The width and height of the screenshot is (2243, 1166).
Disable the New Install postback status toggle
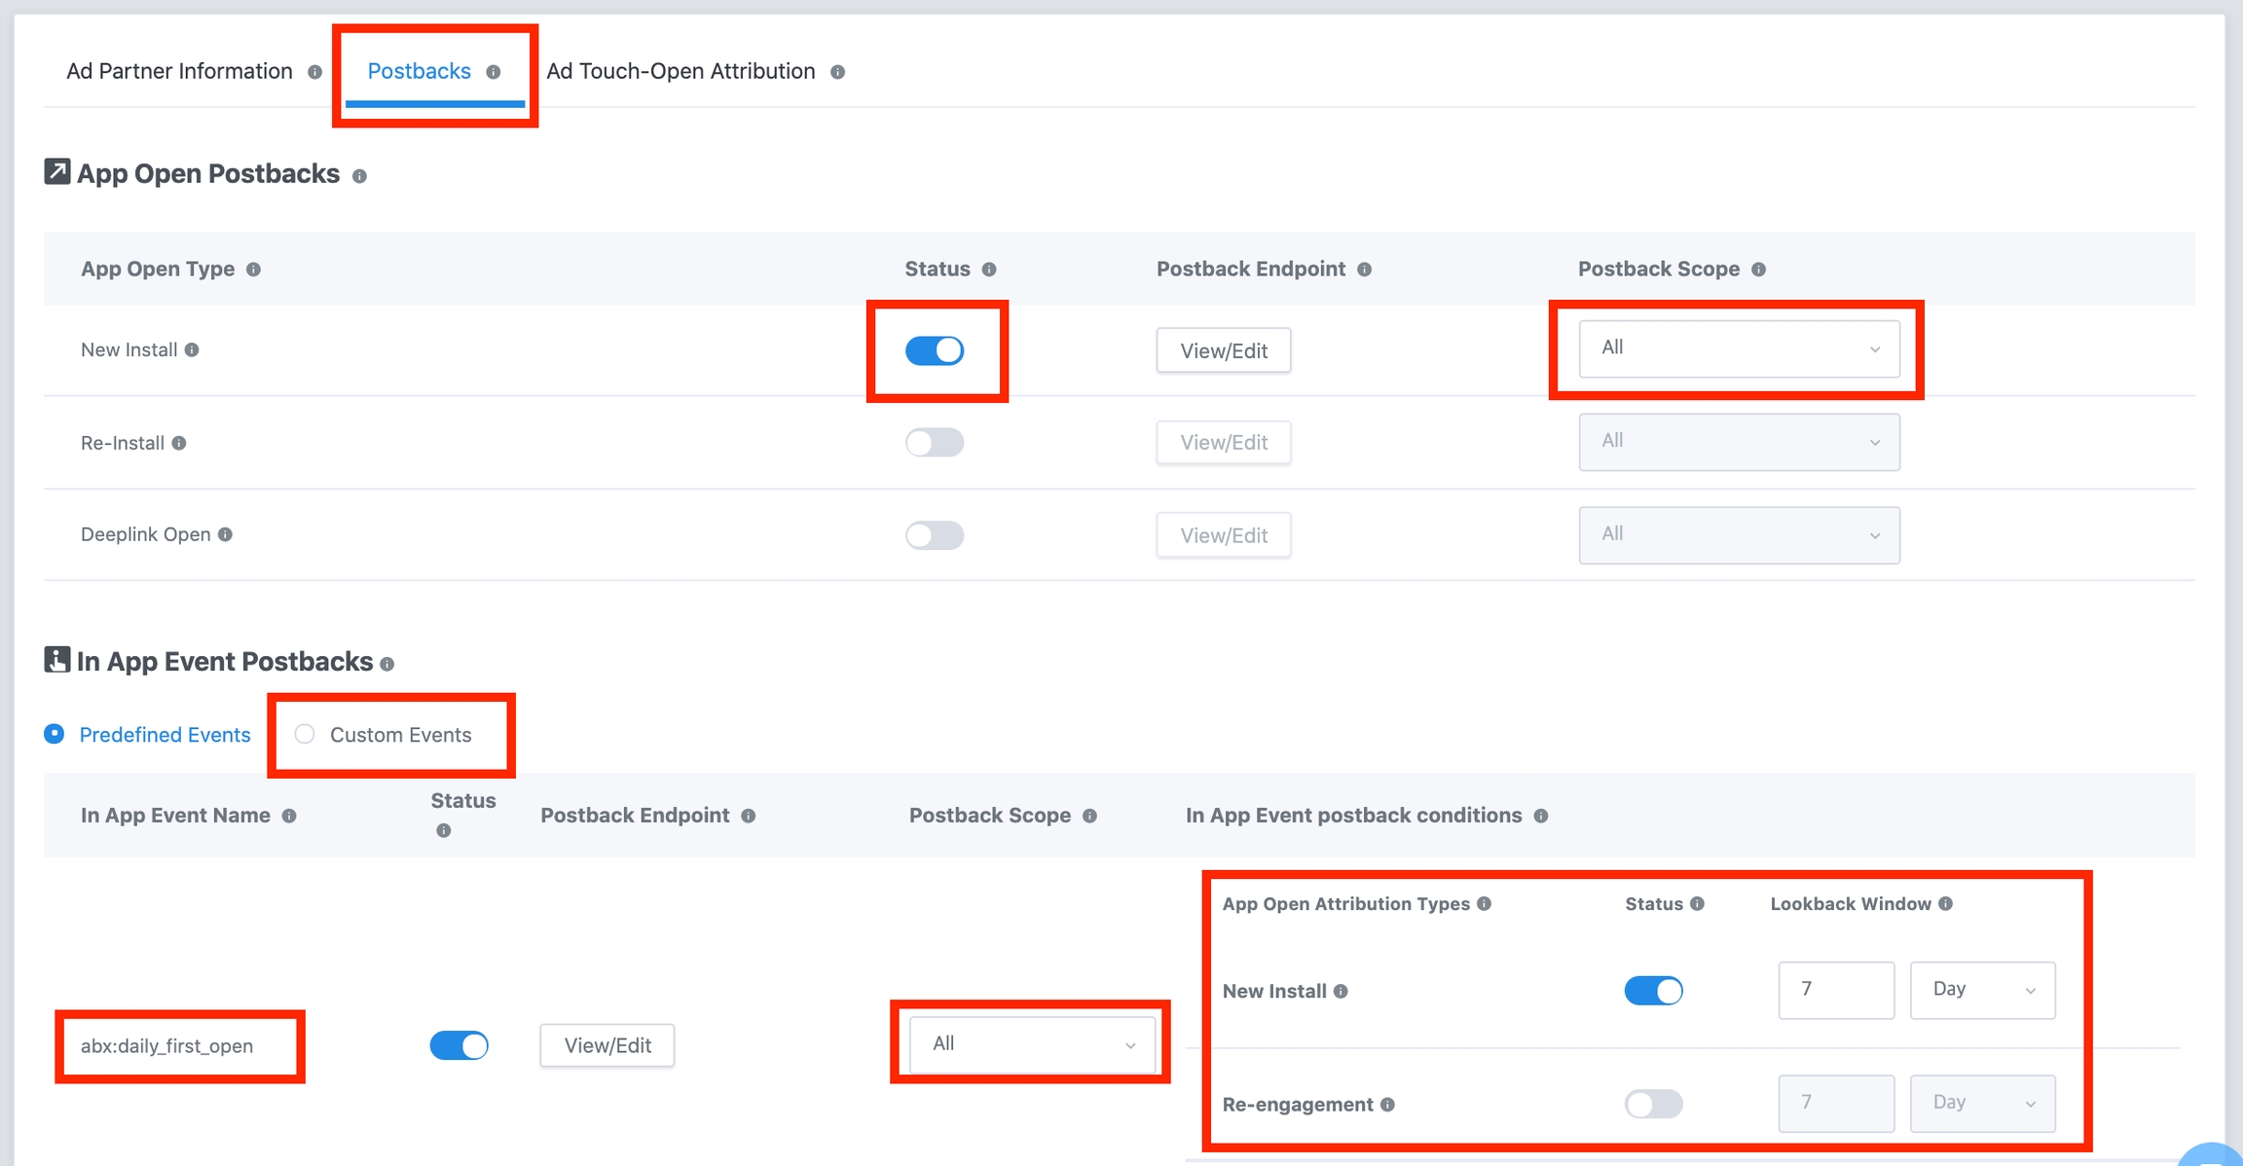[x=935, y=350]
